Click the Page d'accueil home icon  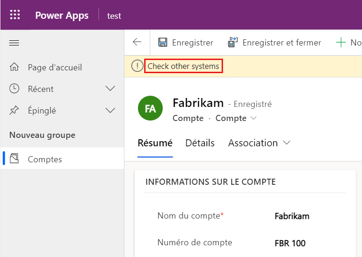(x=15, y=68)
